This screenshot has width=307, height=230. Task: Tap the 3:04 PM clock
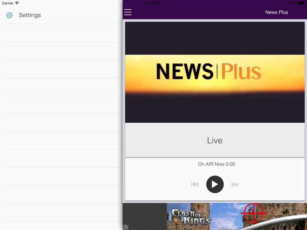tap(154, 3)
